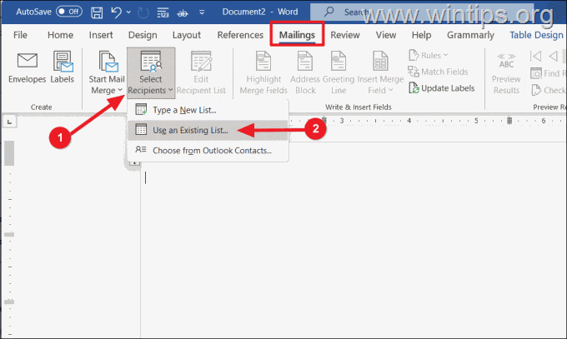Open the Help tab

point(421,35)
